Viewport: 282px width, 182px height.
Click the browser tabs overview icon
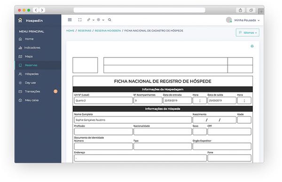coord(251,10)
